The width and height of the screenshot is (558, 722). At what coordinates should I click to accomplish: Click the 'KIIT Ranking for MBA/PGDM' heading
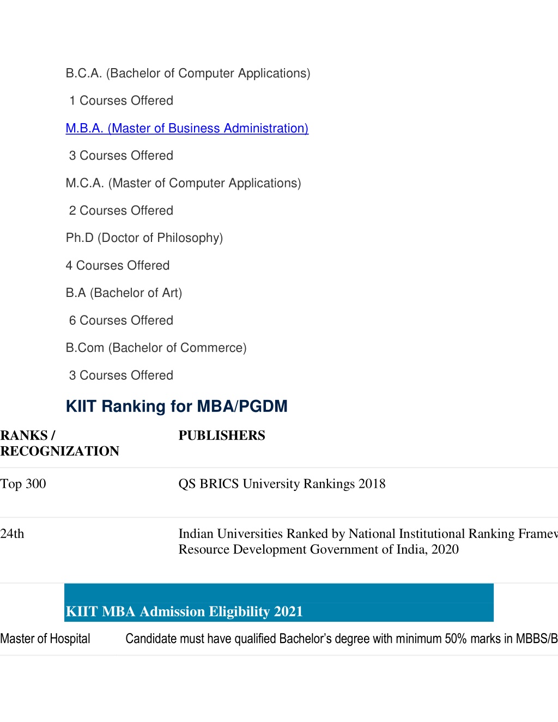[177, 406]
